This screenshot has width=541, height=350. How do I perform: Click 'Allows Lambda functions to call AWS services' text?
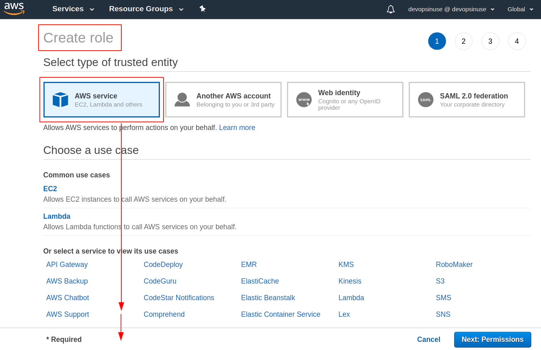140,227
